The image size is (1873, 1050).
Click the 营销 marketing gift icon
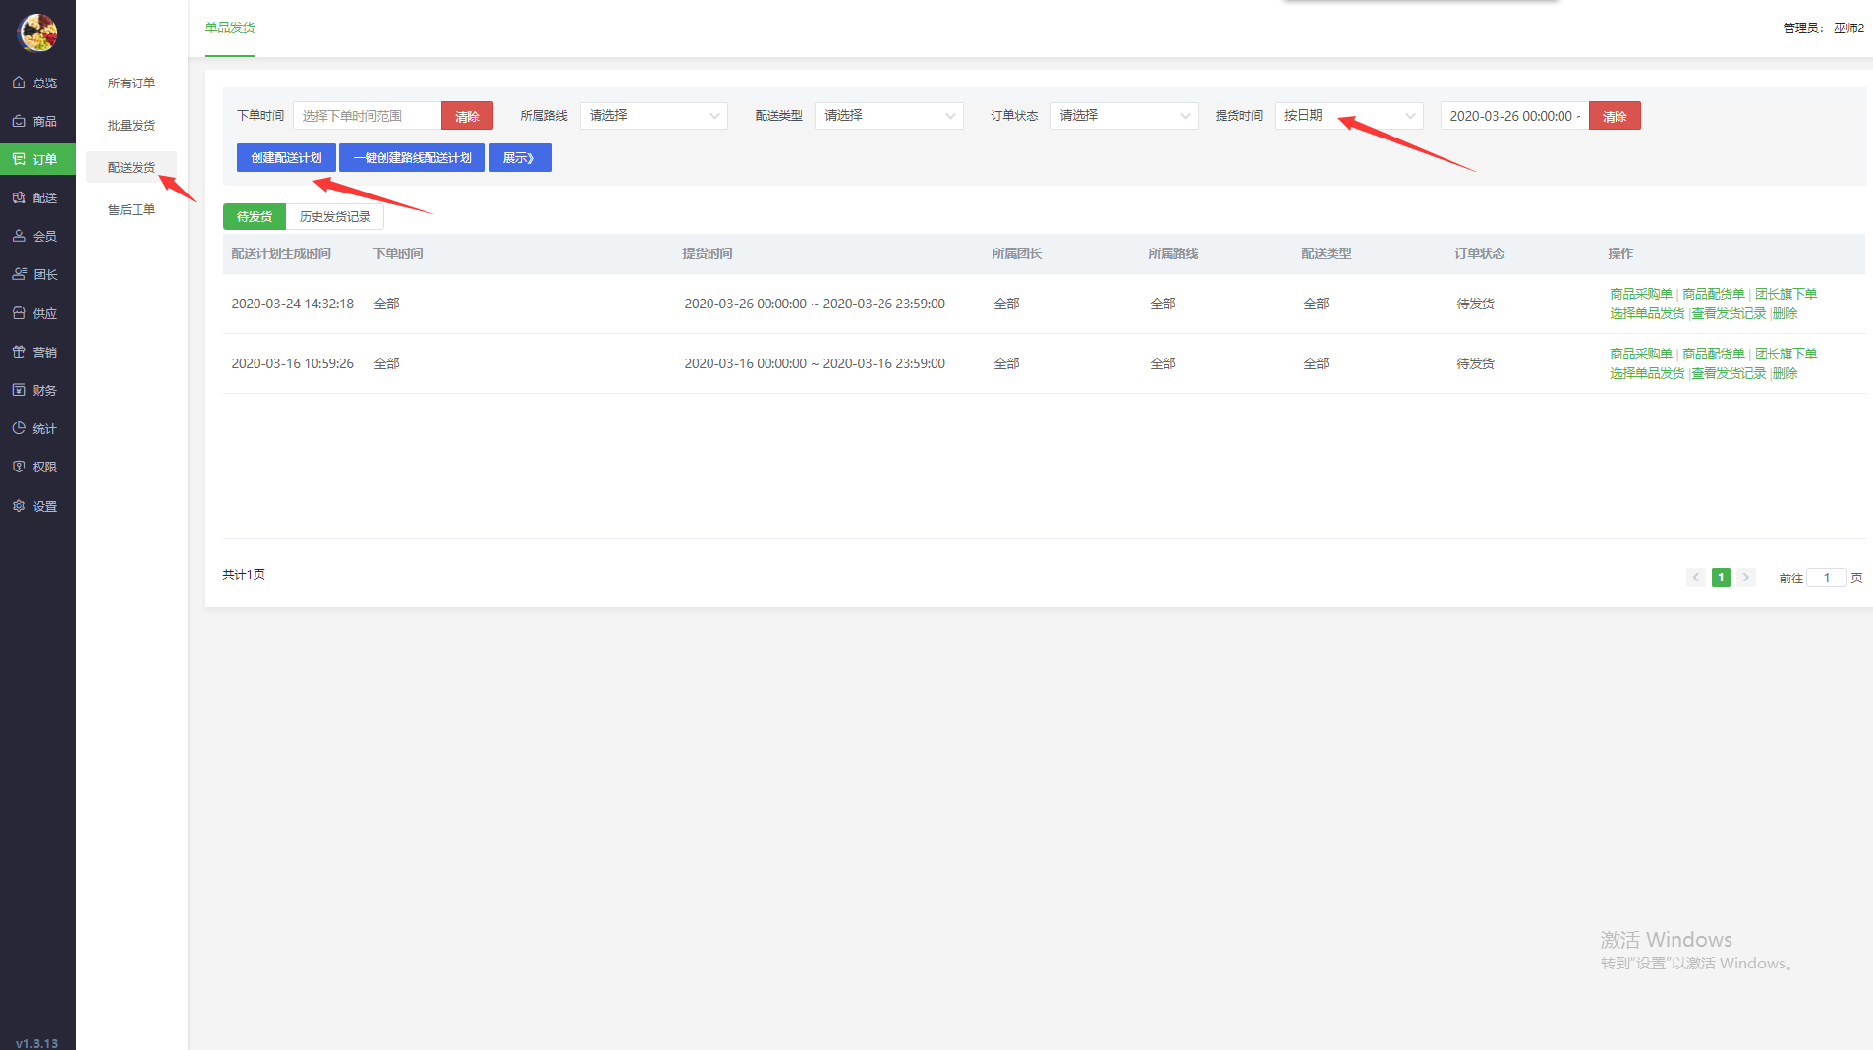[x=19, y=352]
